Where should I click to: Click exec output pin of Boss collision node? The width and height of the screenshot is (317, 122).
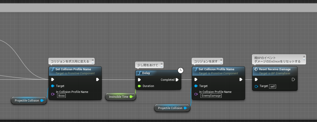[98, 79]
